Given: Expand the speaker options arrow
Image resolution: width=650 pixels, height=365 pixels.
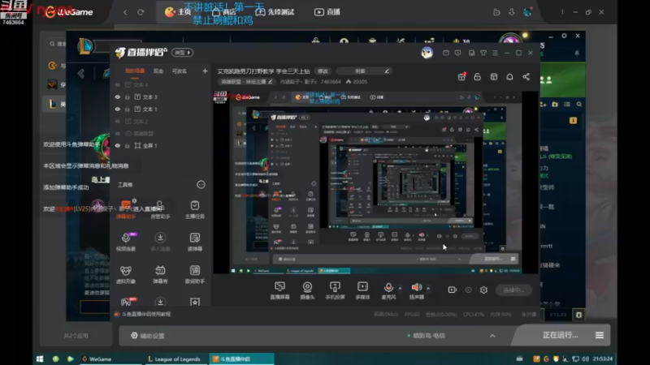Looking at the screenshot, I should click(428, 288).
